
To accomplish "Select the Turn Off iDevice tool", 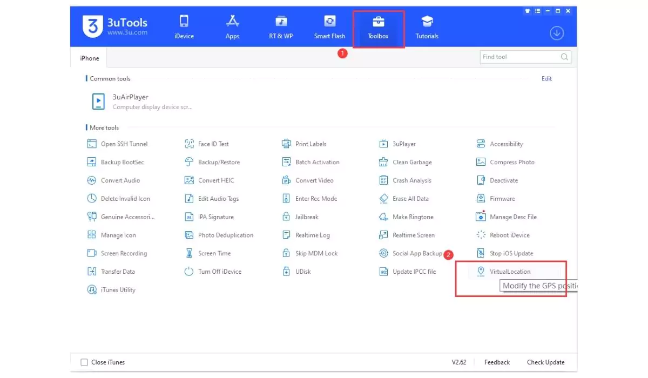I will (213, 272).
